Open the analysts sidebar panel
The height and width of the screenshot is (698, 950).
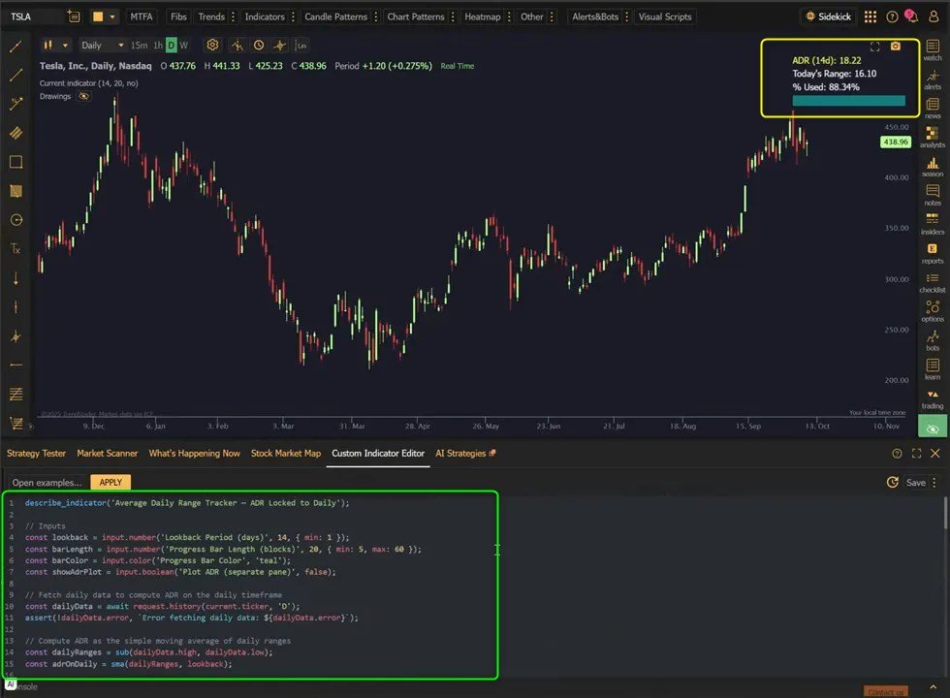point(933,138)
